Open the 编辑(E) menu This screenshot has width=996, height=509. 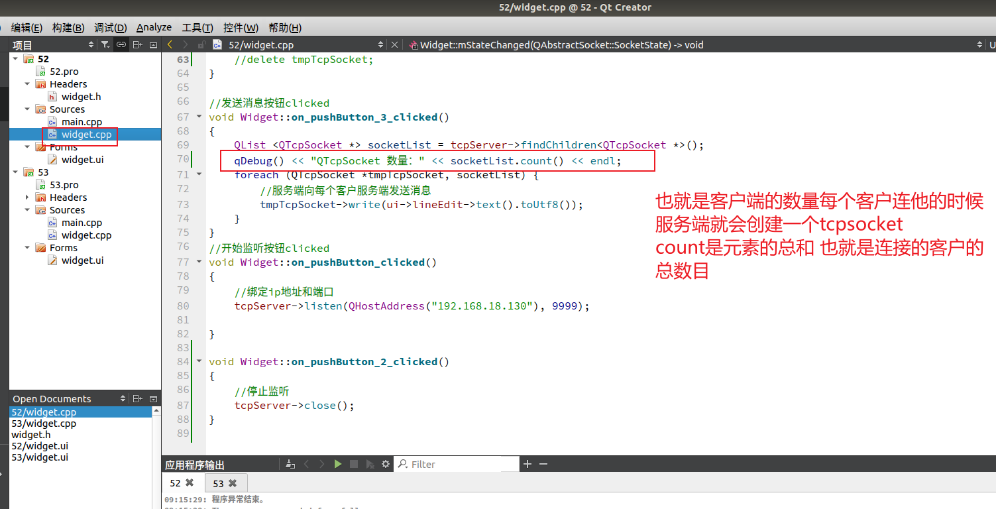tap(27, 27)
